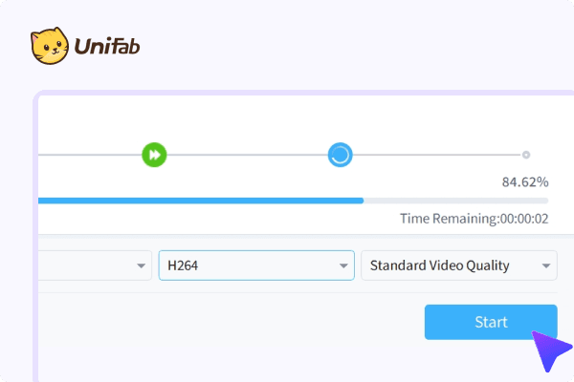Click the arrow of the partially hidden dropdown

[142, 265]
